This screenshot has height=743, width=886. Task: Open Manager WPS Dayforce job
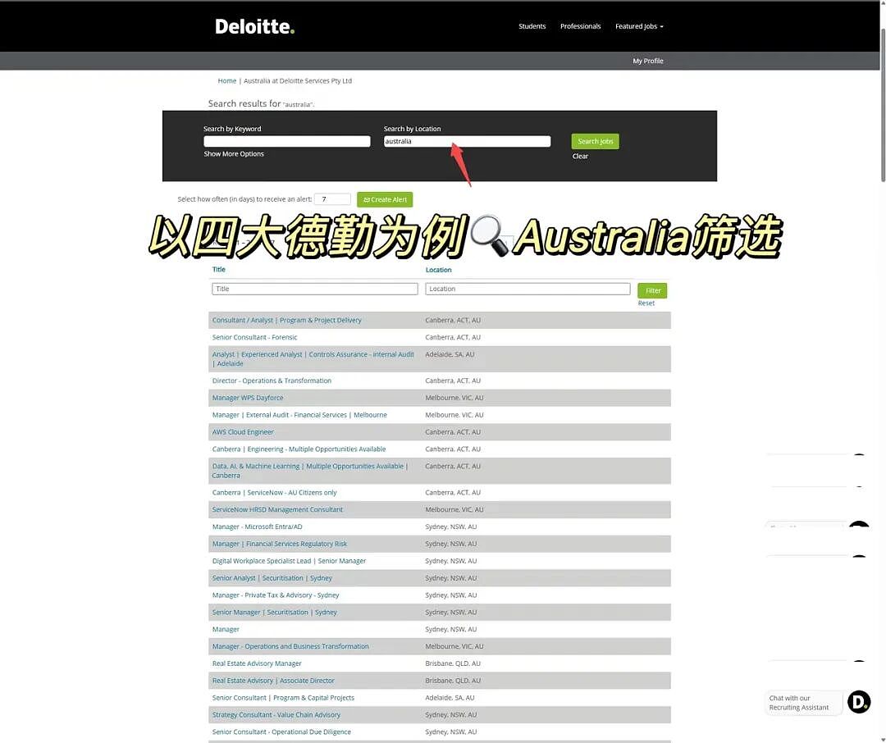click(248, 398)
